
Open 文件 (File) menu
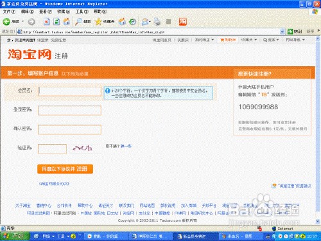coord(9,12)
